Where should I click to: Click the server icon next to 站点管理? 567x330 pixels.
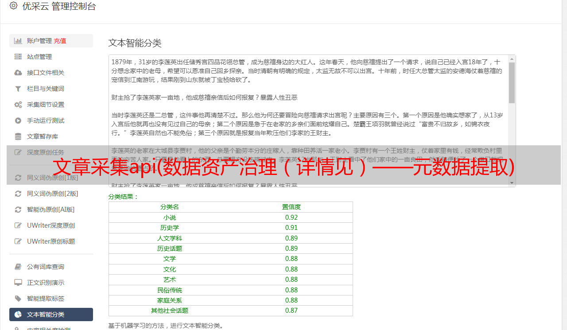18,57
